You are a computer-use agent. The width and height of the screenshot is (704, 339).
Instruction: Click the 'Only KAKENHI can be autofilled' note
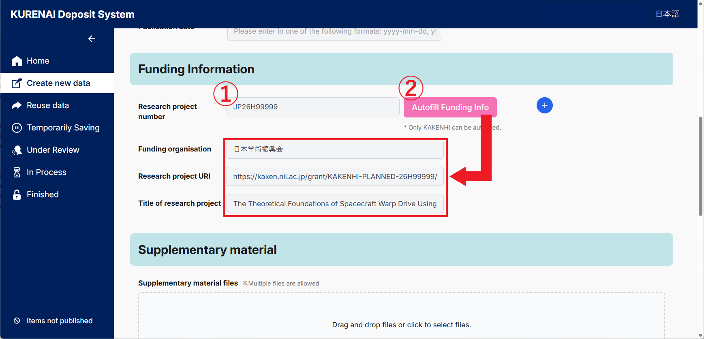[x=452, y=128]
